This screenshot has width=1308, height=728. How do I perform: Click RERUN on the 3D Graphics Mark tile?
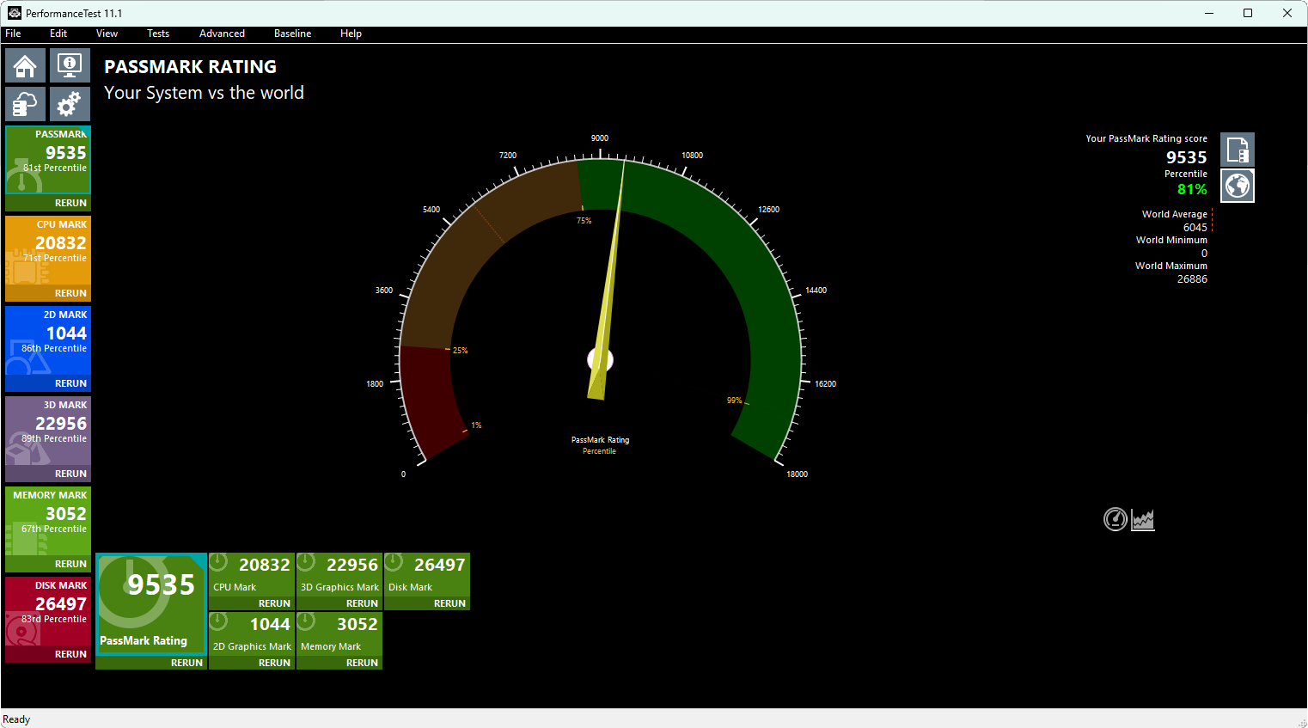(x=362, y=603)
